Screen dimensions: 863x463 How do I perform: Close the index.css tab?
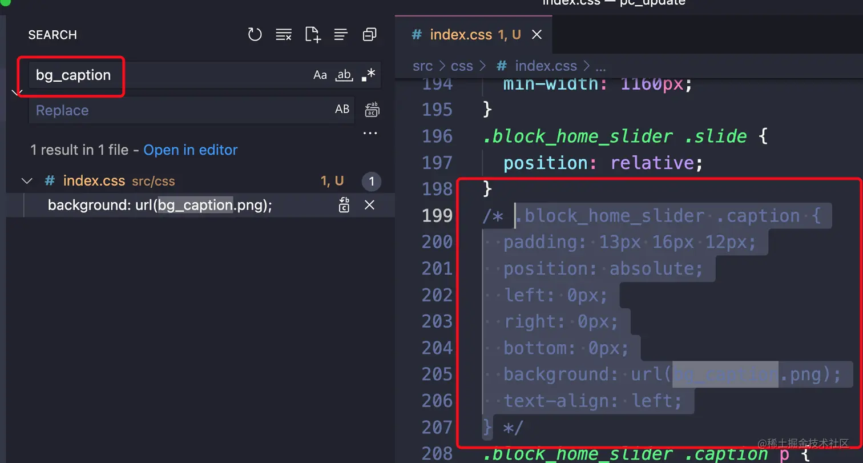tap(537, 35)
